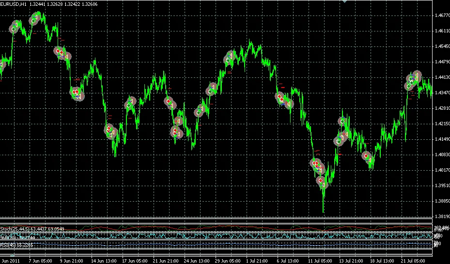
Task: Click the EURUSD,H1 chart title text
Action: (x=13, y=4)
